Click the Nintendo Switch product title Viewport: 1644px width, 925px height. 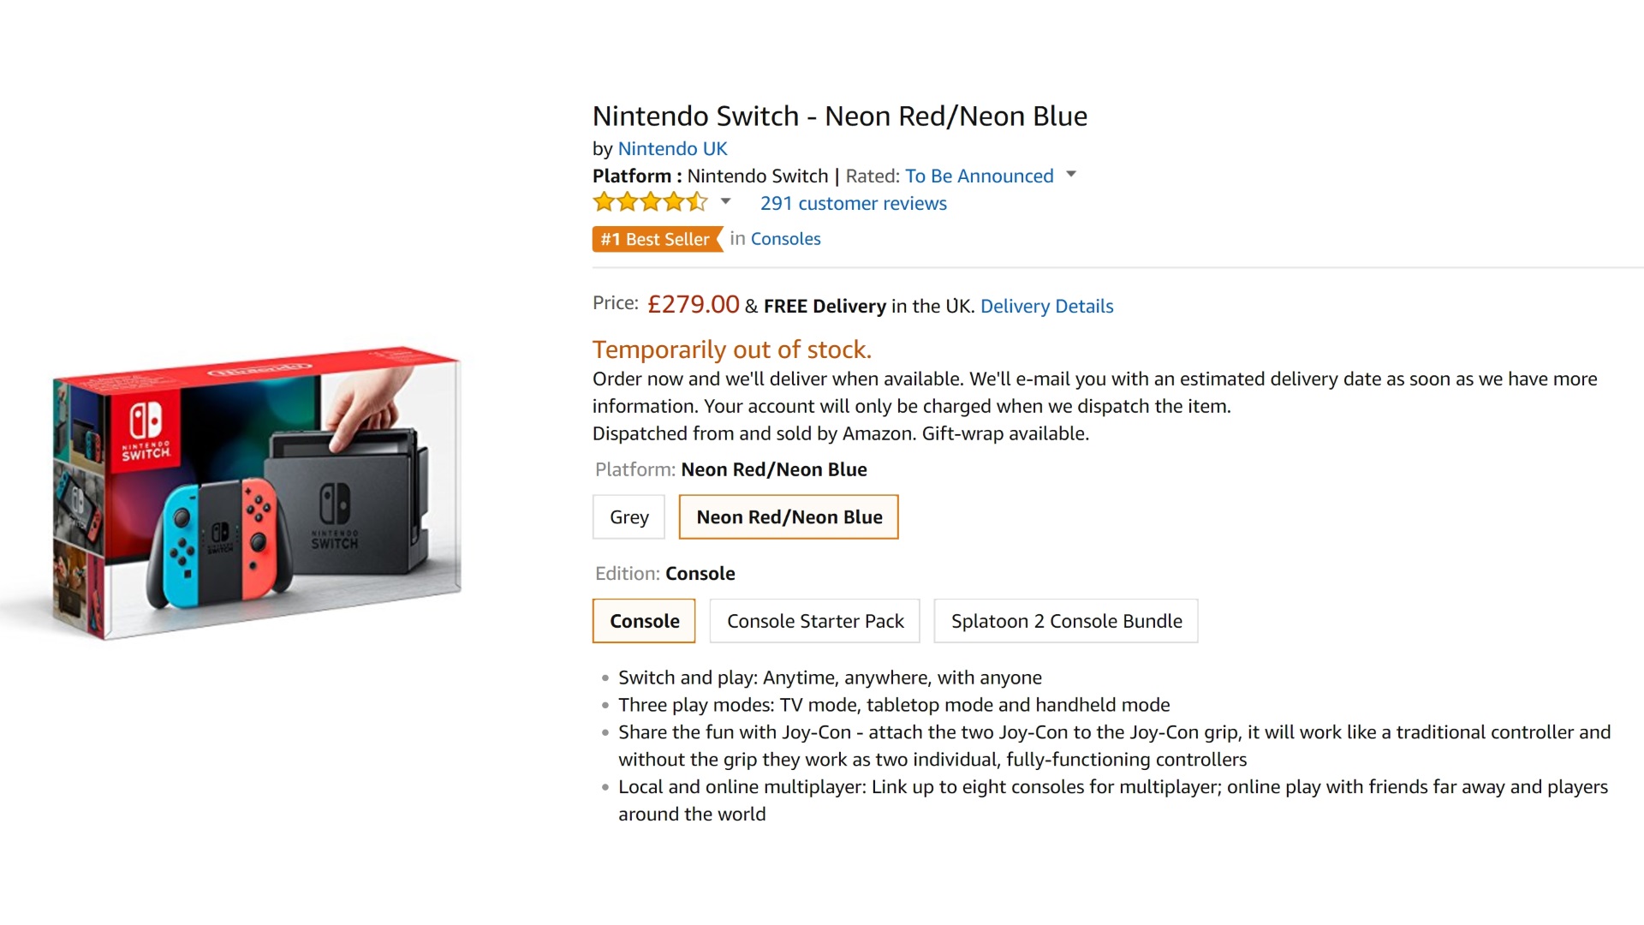coord(839,116)
